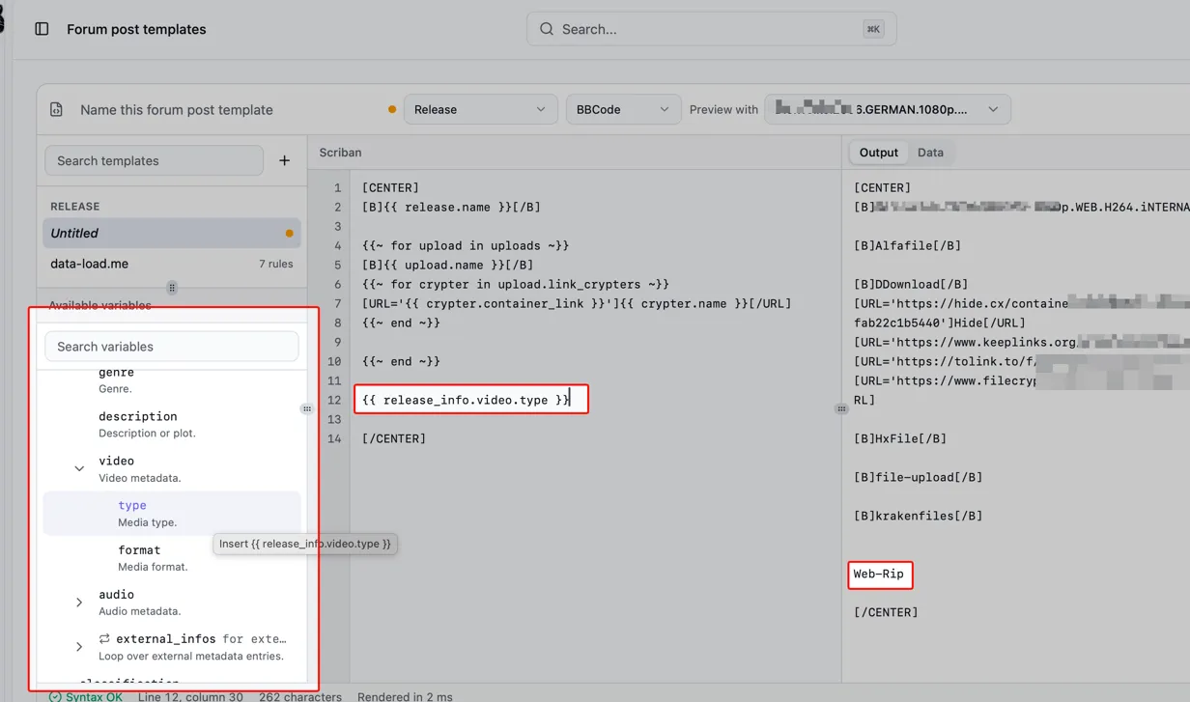Click the 'Available variables' heading
This screenshot has width=1190, height=702.
[99, 305]
